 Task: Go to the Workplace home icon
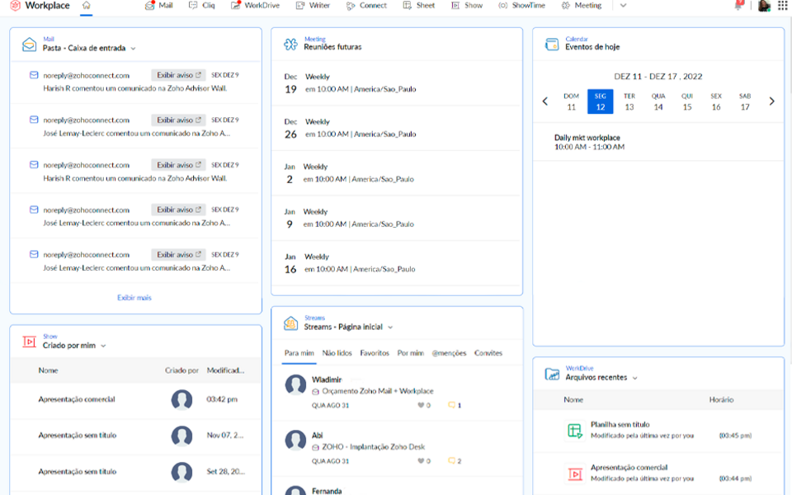87,6
